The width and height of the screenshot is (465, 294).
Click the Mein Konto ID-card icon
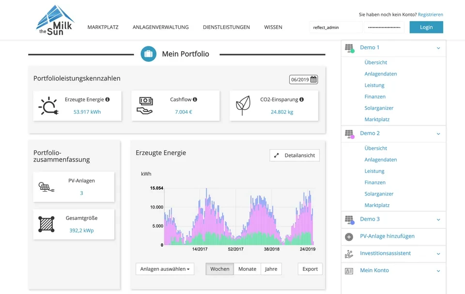pyautogui.click(x=350, y=270)
